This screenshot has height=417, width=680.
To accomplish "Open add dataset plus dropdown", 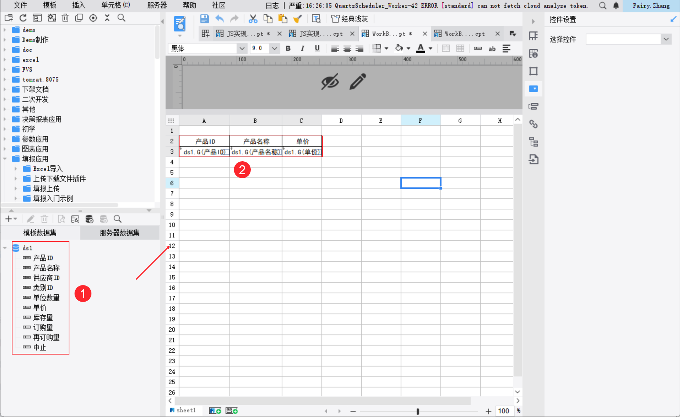I will tap(11, 219).
